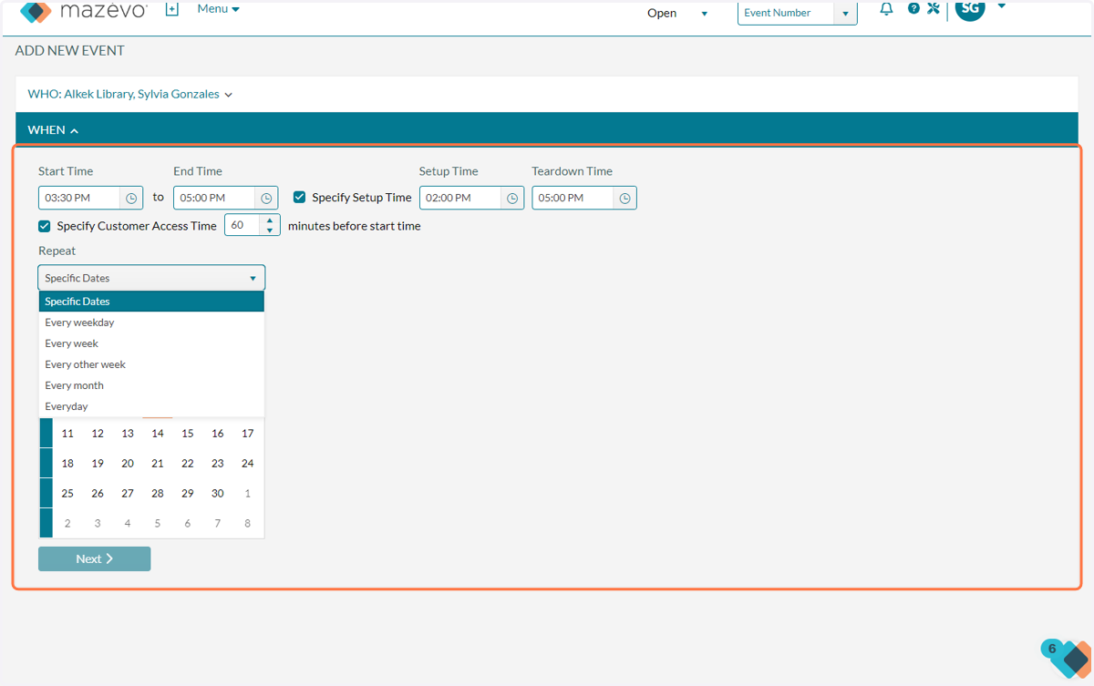Click the End Time input field

(x=215, y=198)
